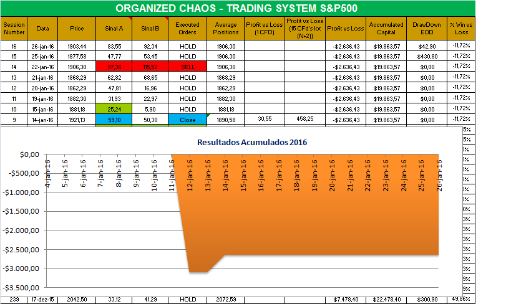511x304 pixels.
Task: Select Accumulated Capital in session 16 row
Action: click(x=386, y=46)
